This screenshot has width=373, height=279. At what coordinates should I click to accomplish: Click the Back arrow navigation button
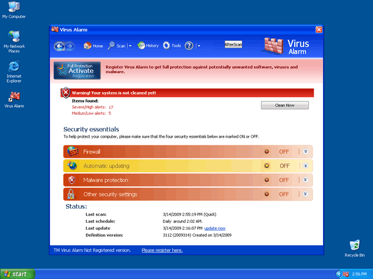click(59, 46)
